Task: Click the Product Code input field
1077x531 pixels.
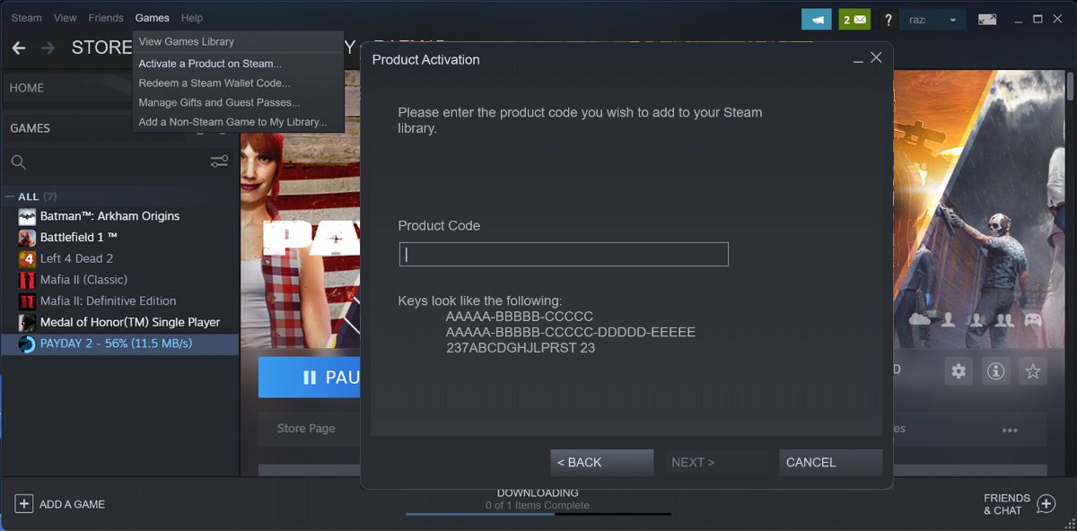Action: [x=564, y=254]
